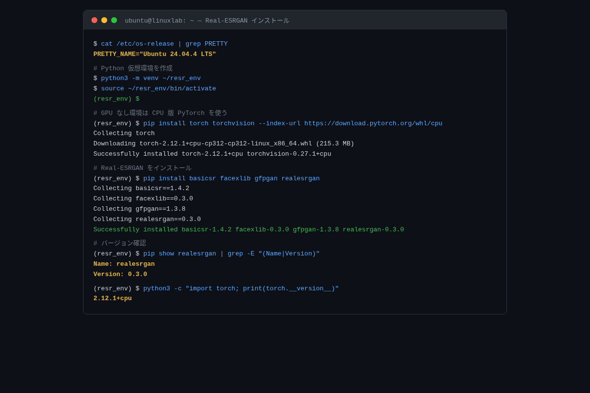This screenshot has width=590, height=393.
Task: Click the comment '# バージョン確認'
Action: click(120, 244)
